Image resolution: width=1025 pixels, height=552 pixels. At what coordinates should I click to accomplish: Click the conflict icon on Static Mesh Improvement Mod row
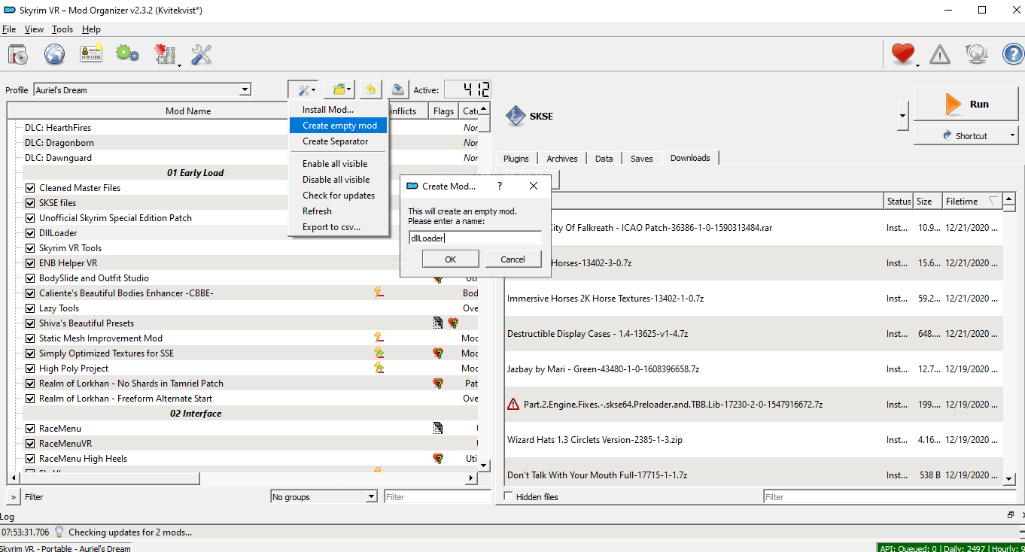pos(379,338)
